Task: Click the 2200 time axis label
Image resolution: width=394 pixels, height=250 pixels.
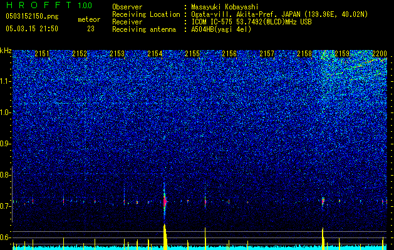Action: pyautogui.click(x=380, y=54)
